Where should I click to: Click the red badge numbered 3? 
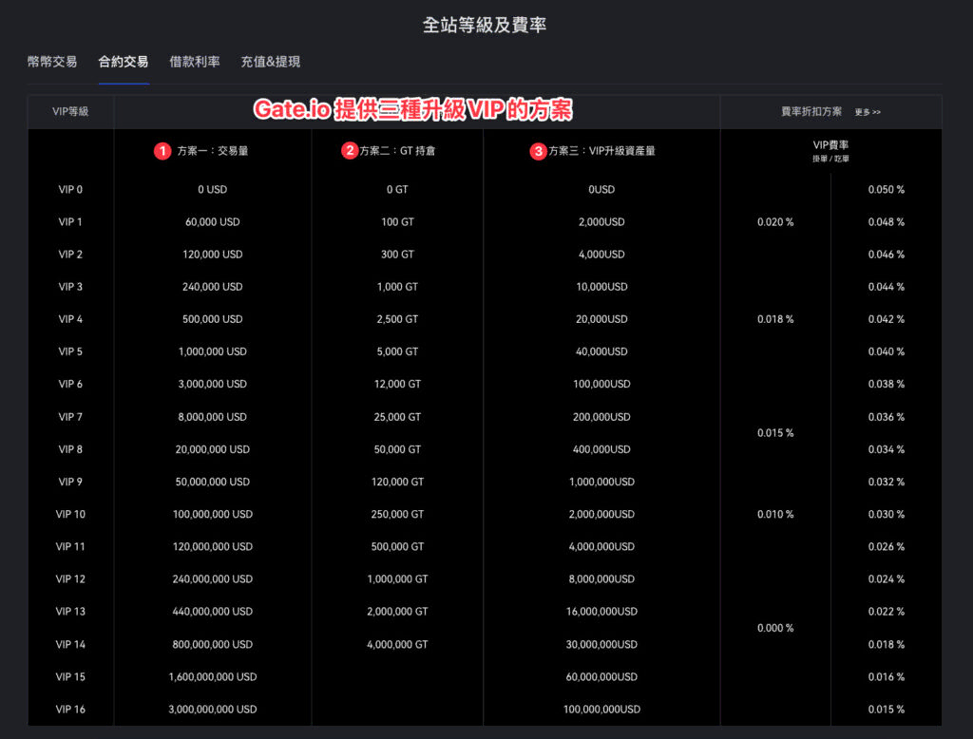click(538, 150)
